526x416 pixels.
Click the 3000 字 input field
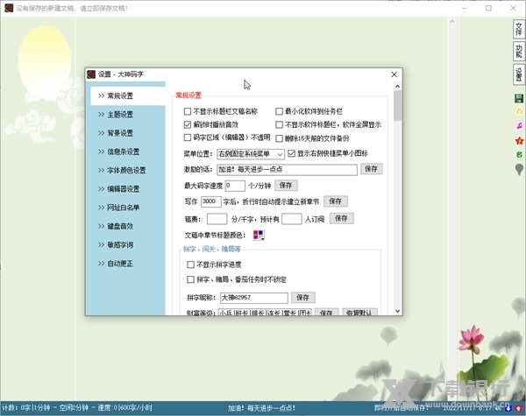(x=210, y=201)
